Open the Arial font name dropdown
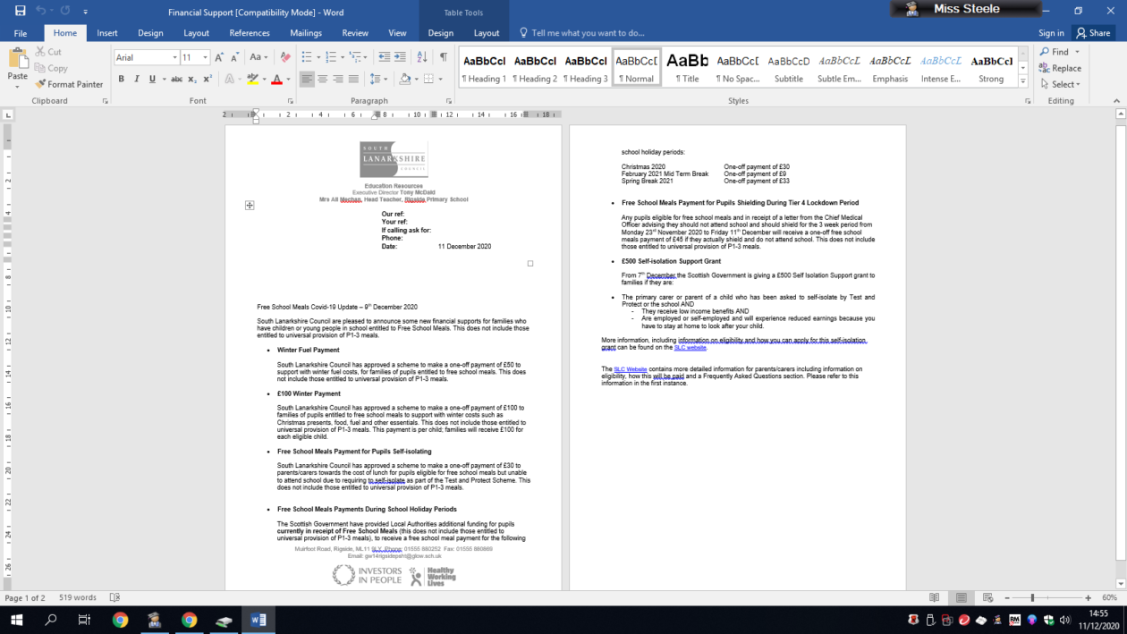 click(174, 57)
